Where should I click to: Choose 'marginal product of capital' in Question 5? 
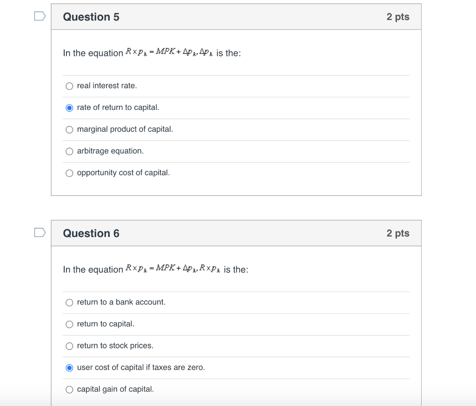(69, 129)
